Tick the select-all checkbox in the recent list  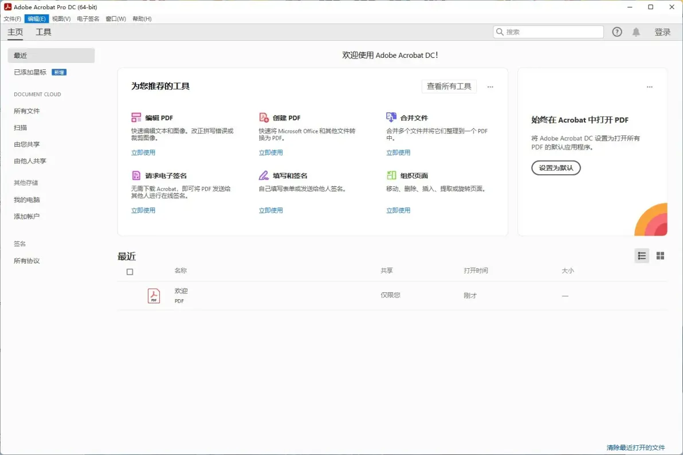click(130, 272)
